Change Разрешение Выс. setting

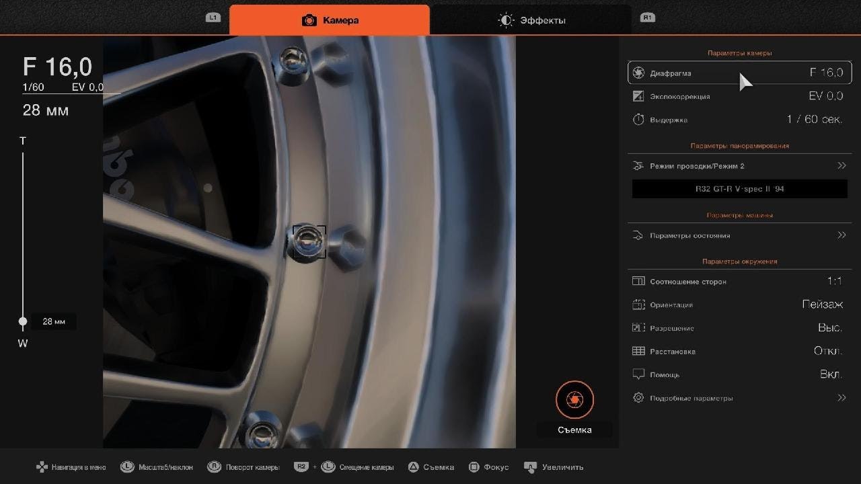pyautogui.click(x=740, y=328)
